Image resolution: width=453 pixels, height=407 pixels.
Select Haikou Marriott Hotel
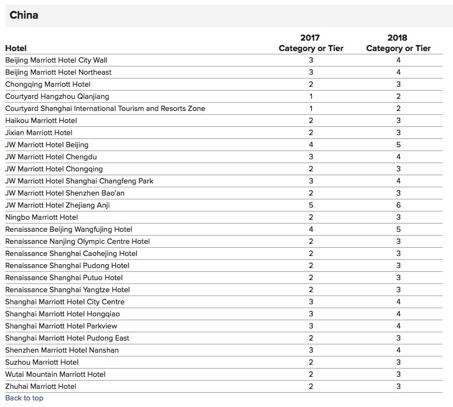pos(41,120)
